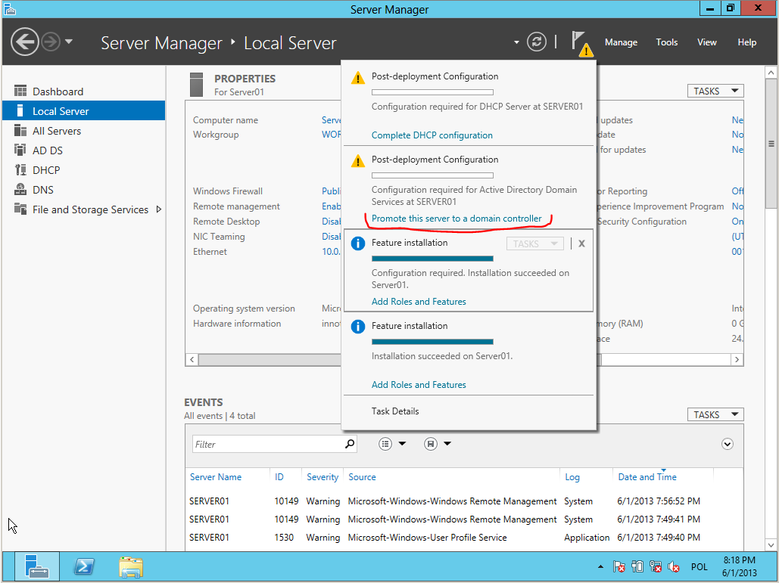Open the TASKS dropdown in Feature installation notification

click(x=535, y=243)
